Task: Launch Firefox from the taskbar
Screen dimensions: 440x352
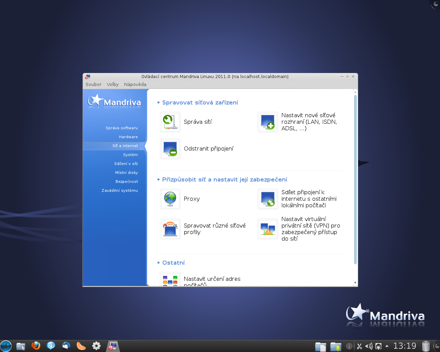Action: [36, 346]
